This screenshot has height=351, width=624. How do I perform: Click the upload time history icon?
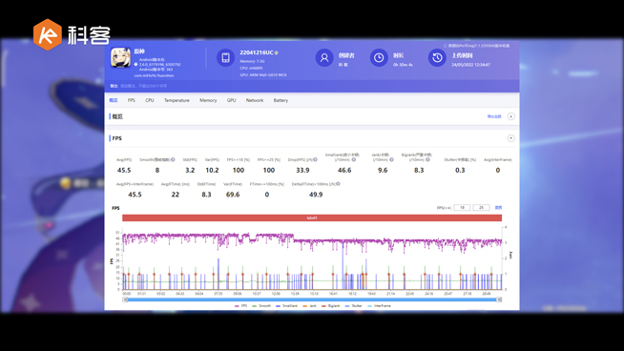coord(437,57)
